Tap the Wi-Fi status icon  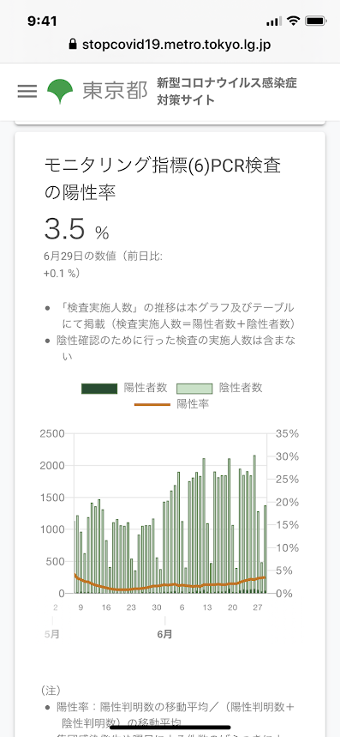294,21
